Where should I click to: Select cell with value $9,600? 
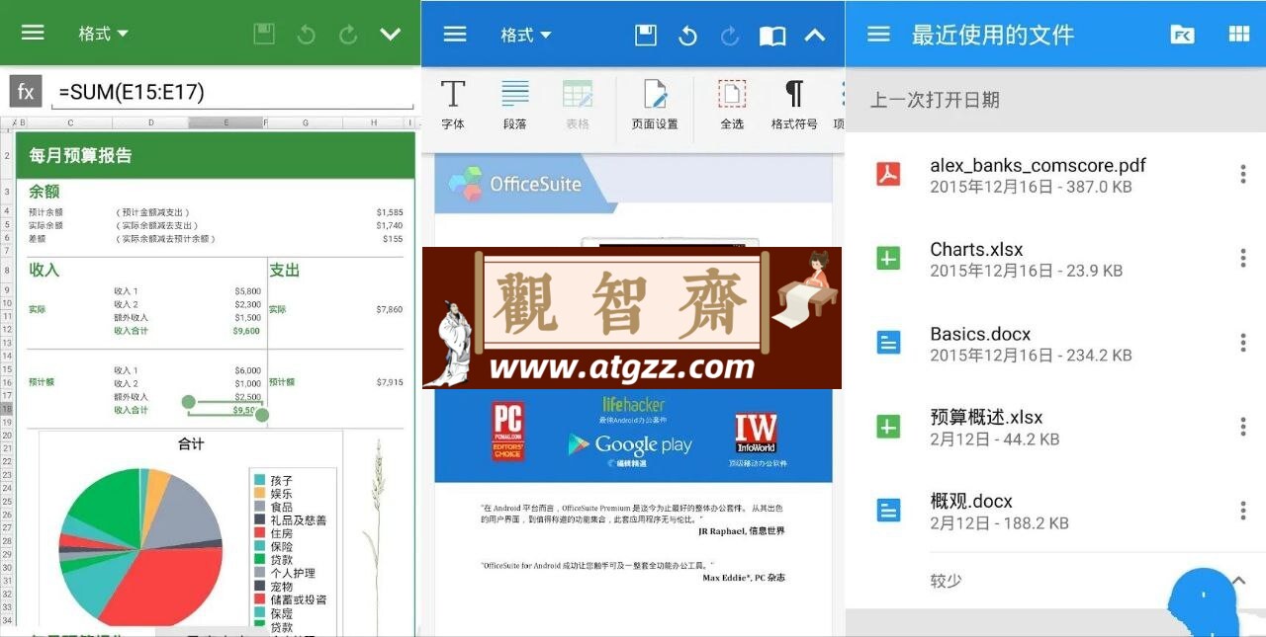tap(247, 331)
